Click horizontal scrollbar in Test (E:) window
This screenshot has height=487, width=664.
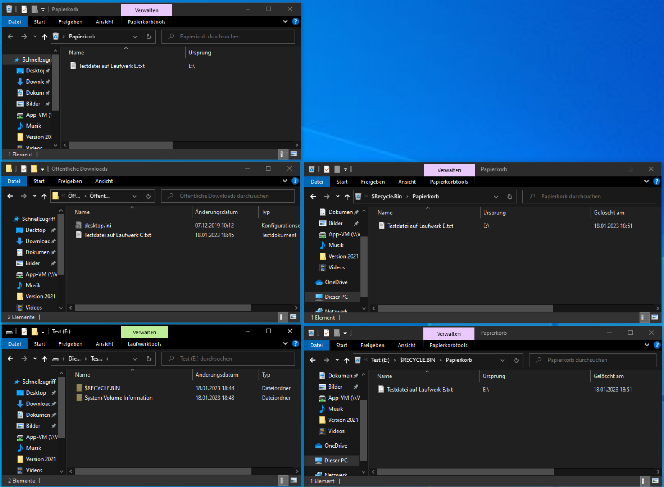tap(163, 471)
